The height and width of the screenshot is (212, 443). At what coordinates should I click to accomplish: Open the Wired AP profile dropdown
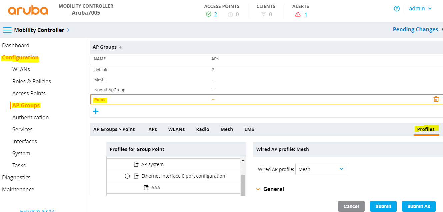(x=321, y=169)
